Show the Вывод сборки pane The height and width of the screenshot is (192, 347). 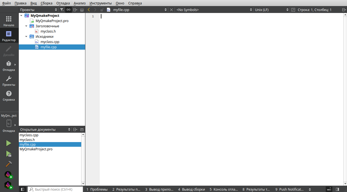[x=191, y=189]
